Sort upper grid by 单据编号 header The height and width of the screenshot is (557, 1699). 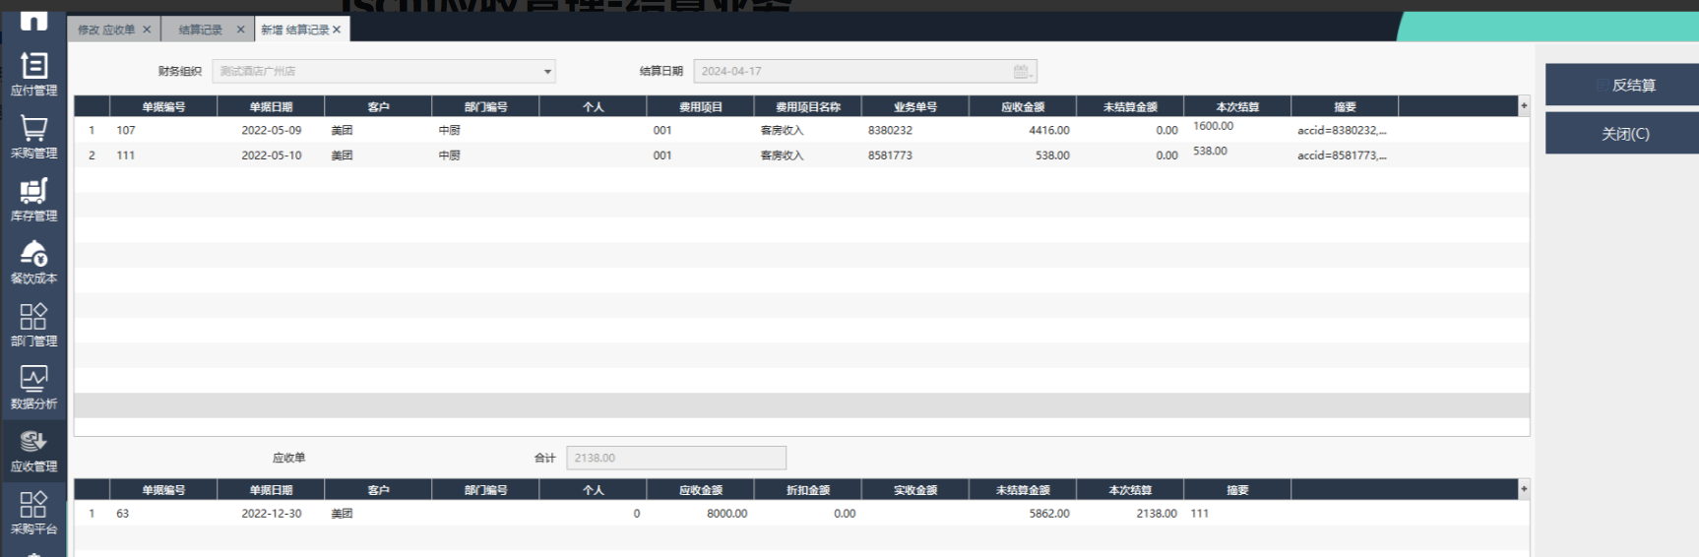(163, 106)
